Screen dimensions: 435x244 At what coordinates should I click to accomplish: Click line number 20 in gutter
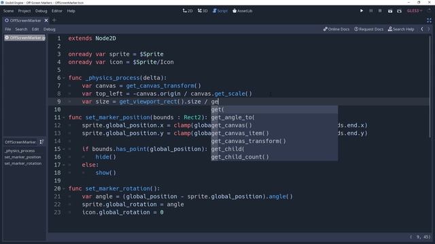point(57,188)
